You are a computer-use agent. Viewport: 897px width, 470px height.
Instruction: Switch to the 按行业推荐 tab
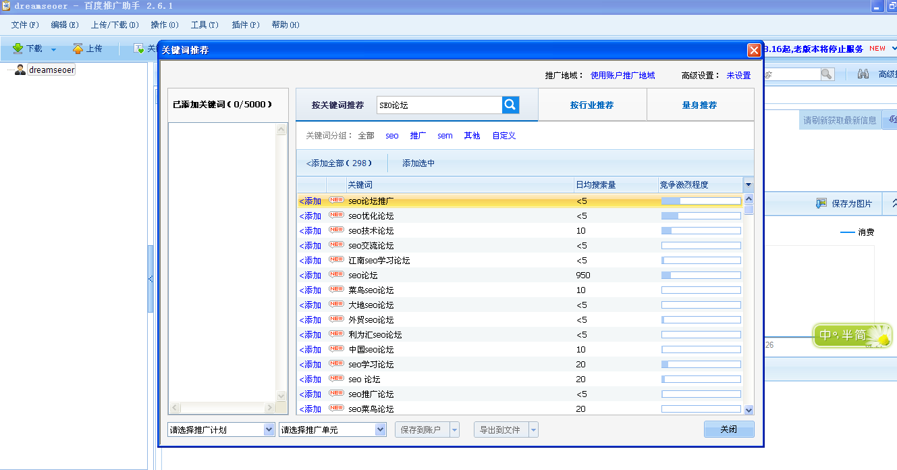pos(592,105)
